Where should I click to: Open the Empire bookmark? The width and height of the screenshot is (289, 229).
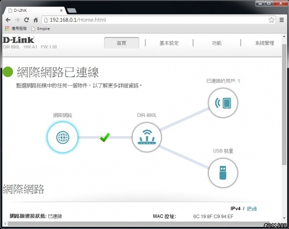tap(41, 29)
